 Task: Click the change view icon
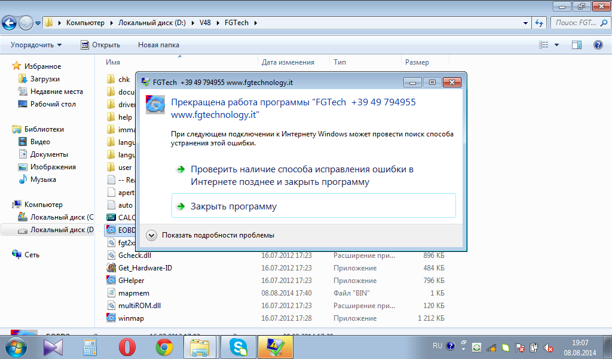point(544,45)
